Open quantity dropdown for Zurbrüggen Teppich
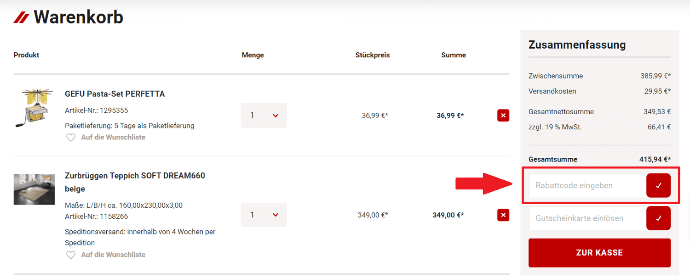This screenshot has width=690, height=278. 264,215
